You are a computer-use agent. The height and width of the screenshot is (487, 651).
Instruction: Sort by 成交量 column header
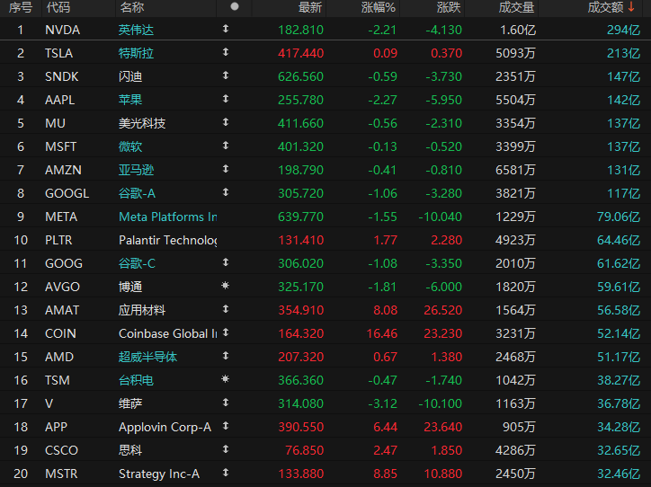[x=516, y=7]
